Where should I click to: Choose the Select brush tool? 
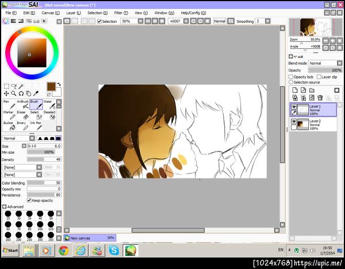[x=36, y=115]
